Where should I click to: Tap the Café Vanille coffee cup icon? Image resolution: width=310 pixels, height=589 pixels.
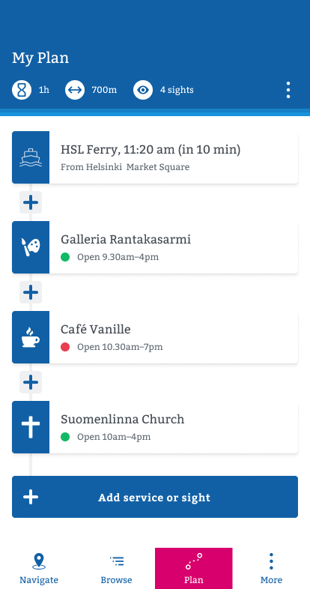pyautogui.click(x=31, y=337)
